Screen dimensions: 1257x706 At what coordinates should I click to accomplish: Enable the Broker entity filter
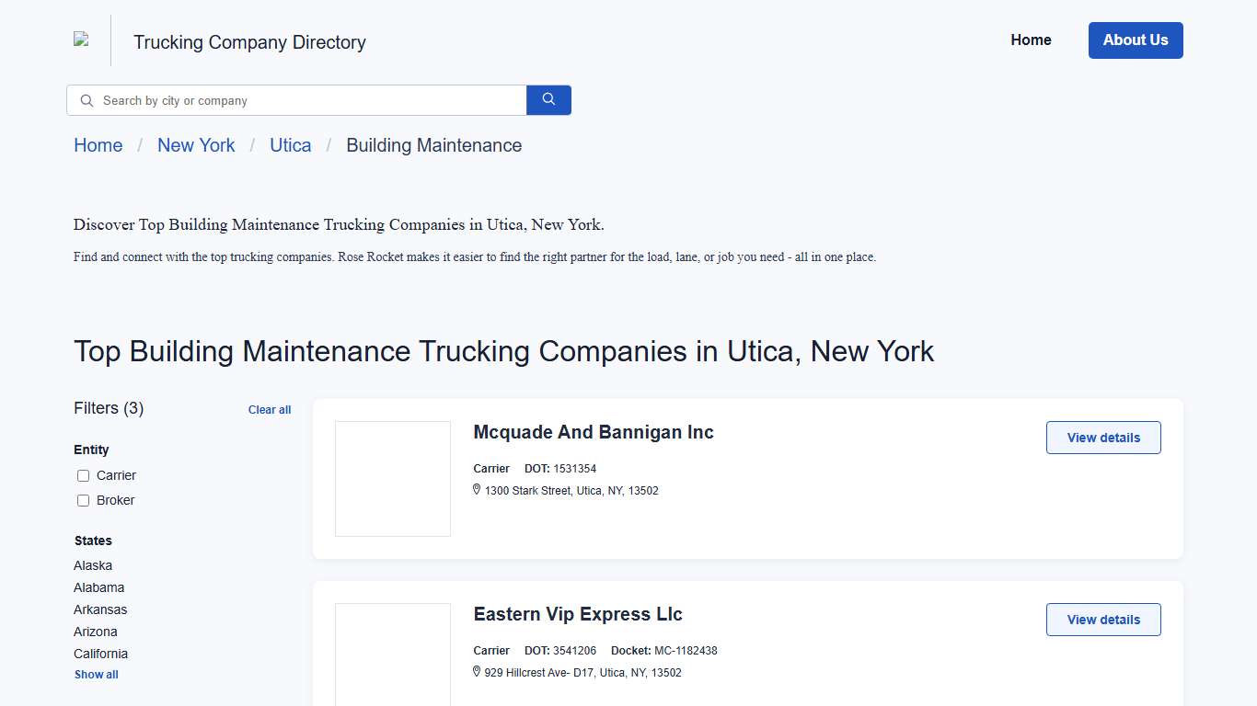click(x=83, y=500)
